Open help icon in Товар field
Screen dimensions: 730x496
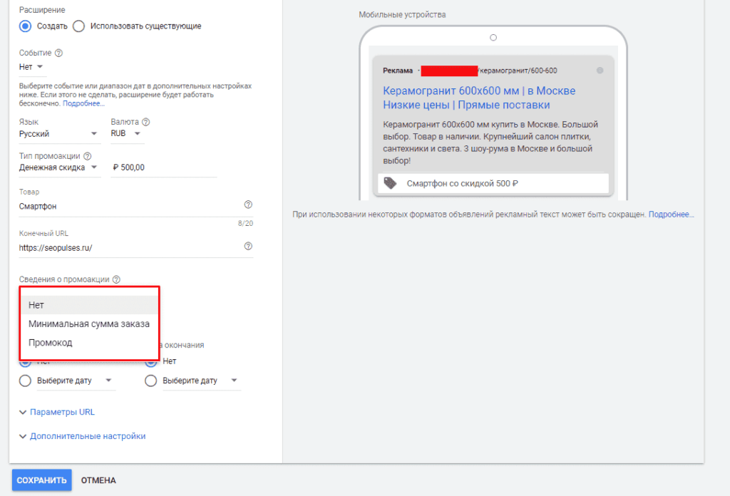coord(248,205)
